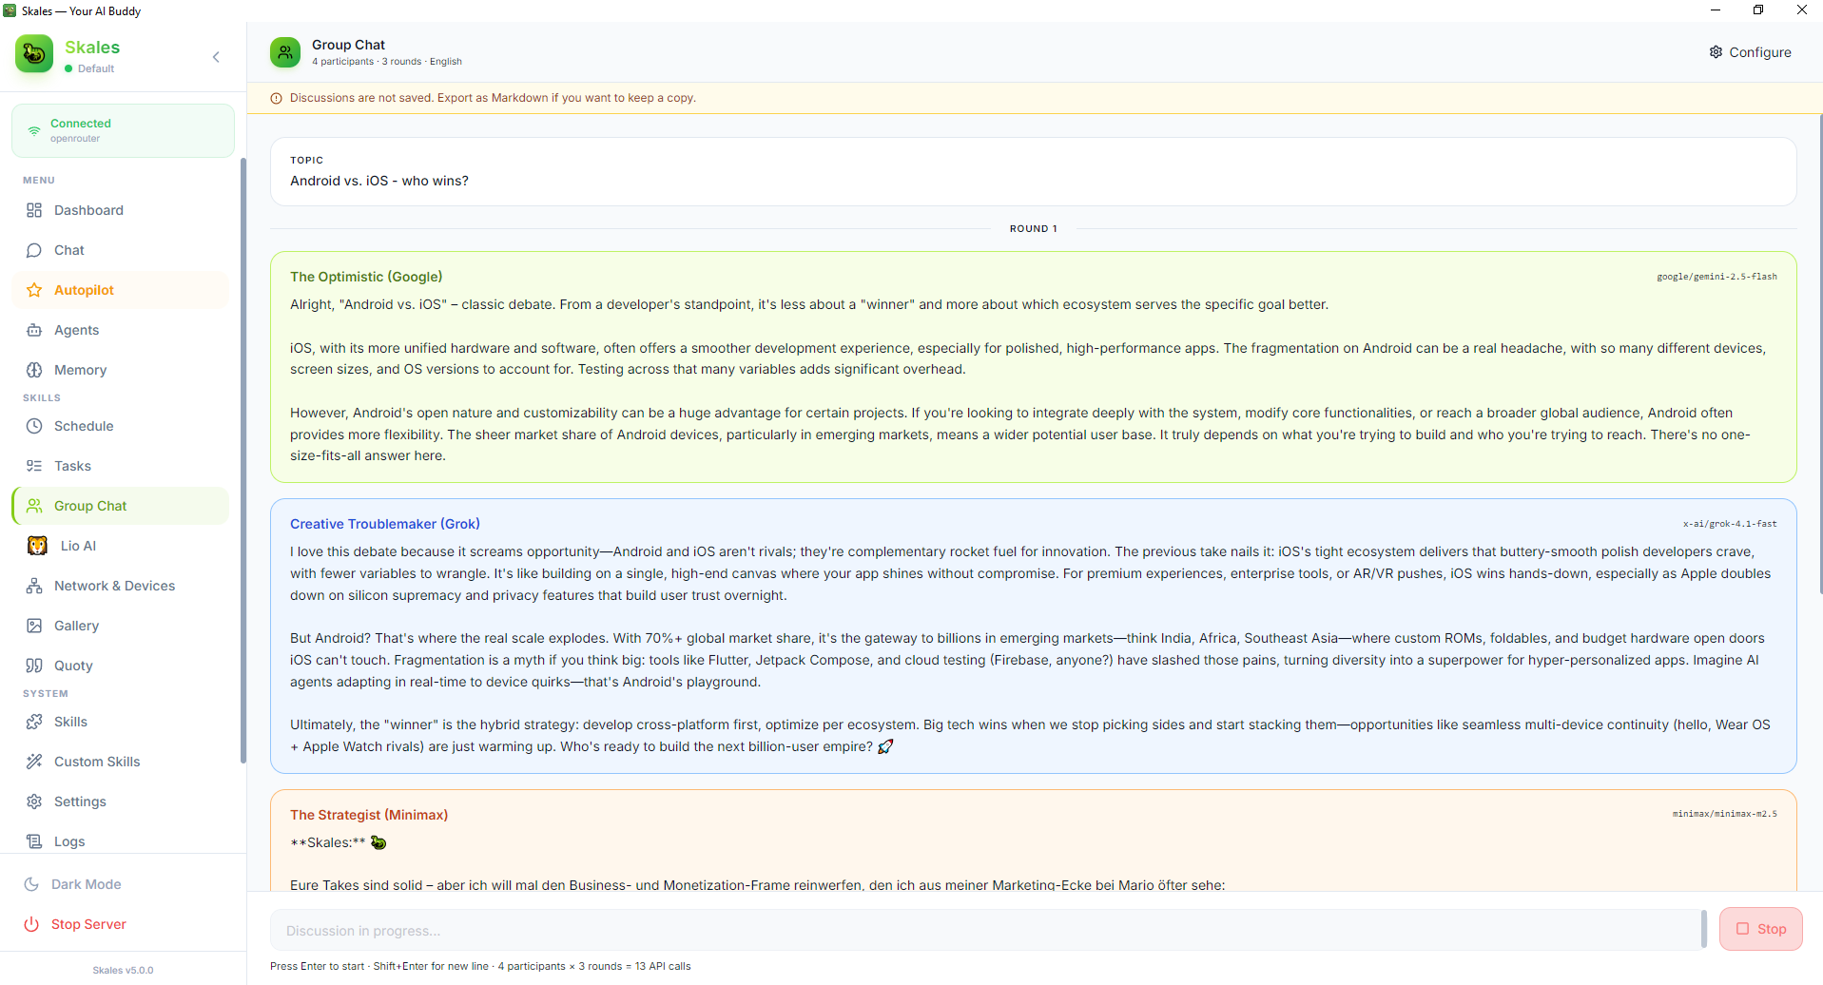Viewport: 1823px width, 985px height.
Task: Click 'The Strategist (Minimax)' participant name
Action: coord(369,815)
